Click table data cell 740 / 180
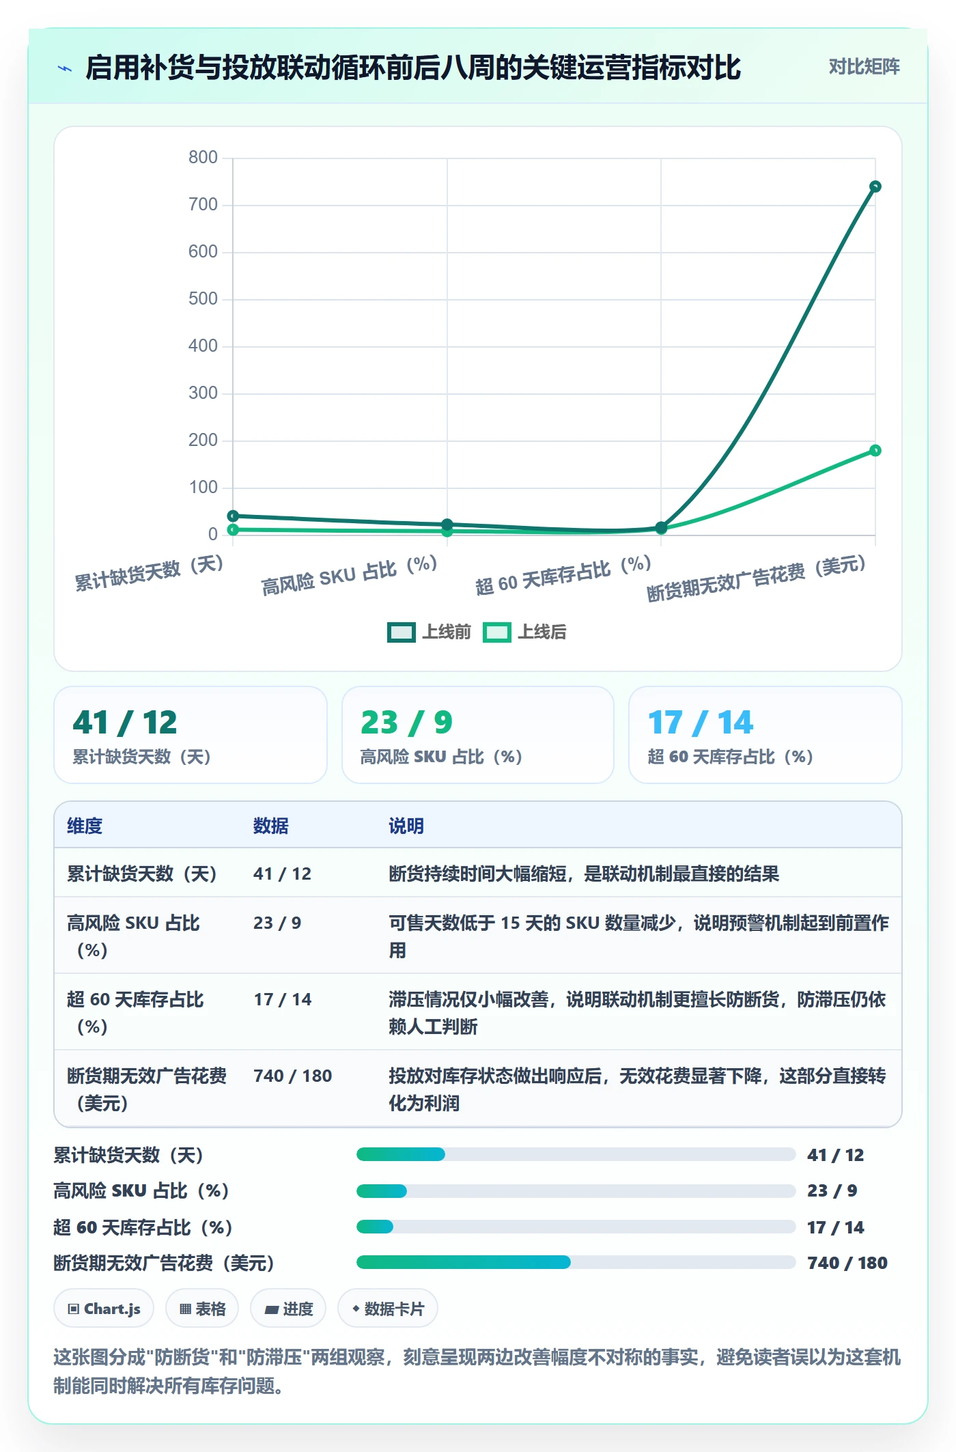The image size is (956, 1452). pyautogui.click(x=292, y=1076)
